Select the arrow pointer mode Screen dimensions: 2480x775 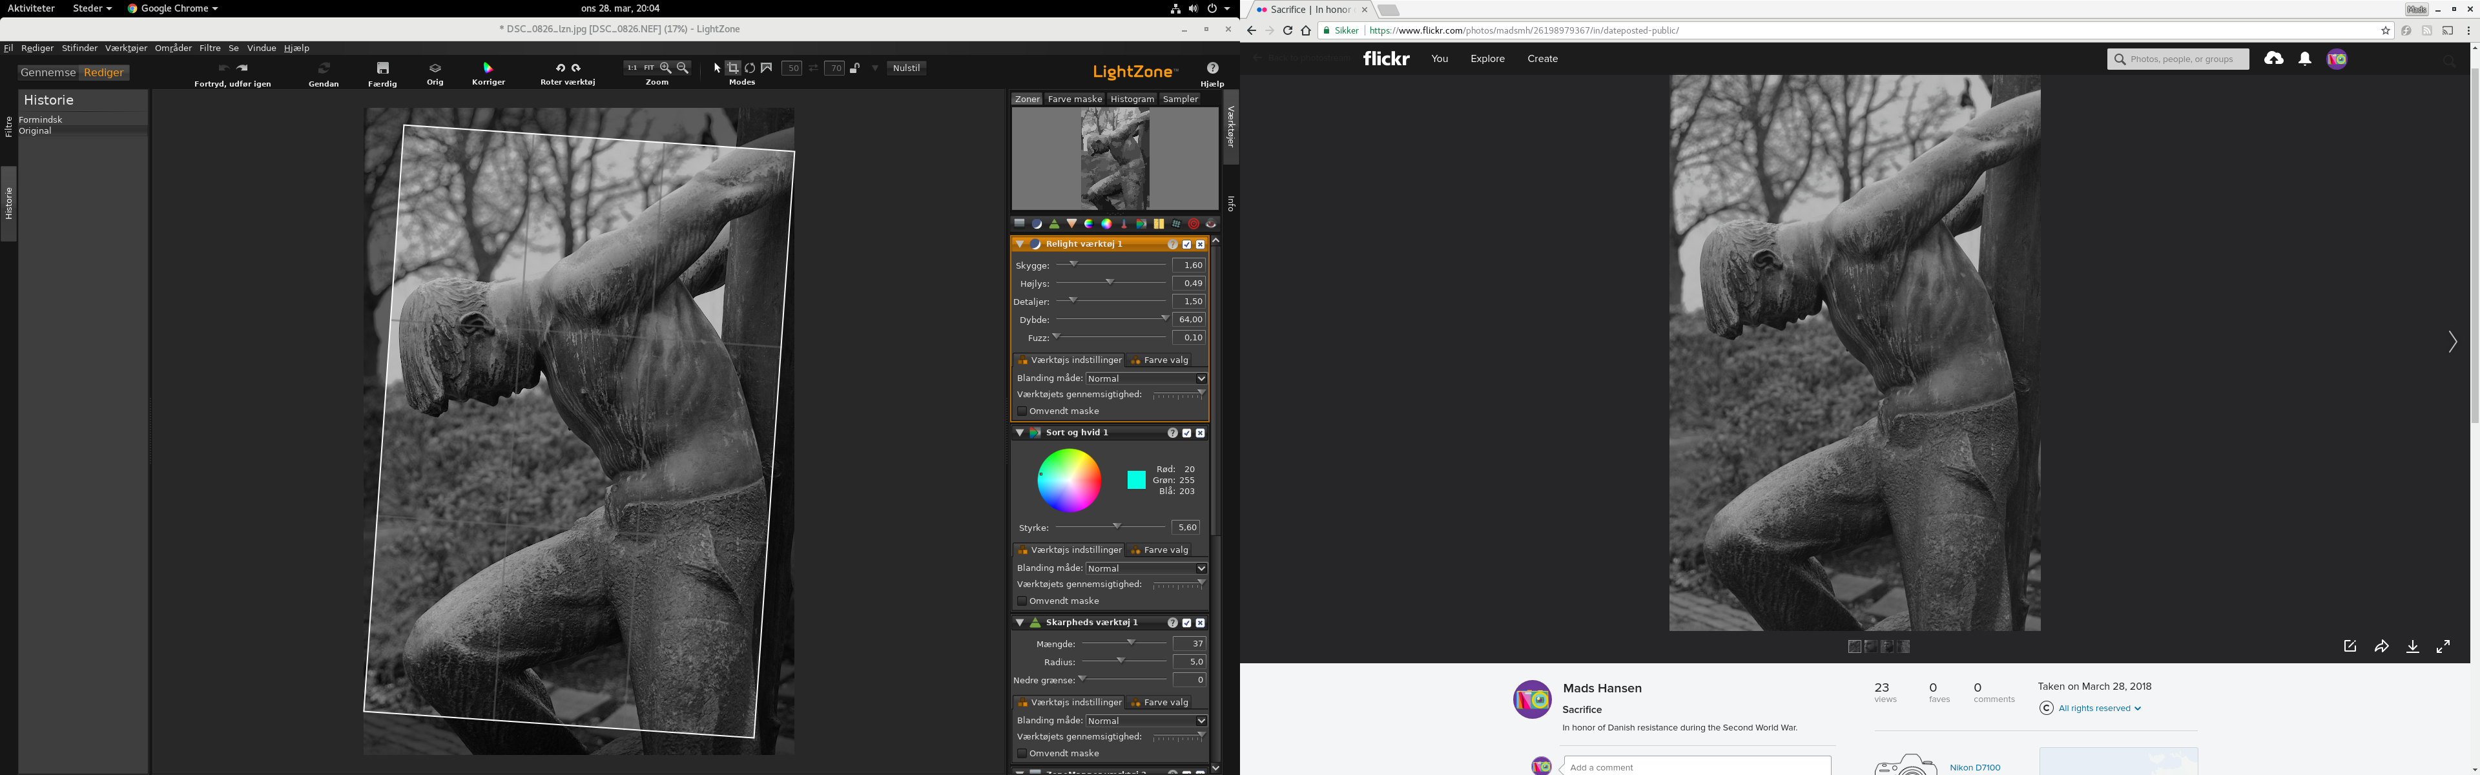tap(718, 68)
